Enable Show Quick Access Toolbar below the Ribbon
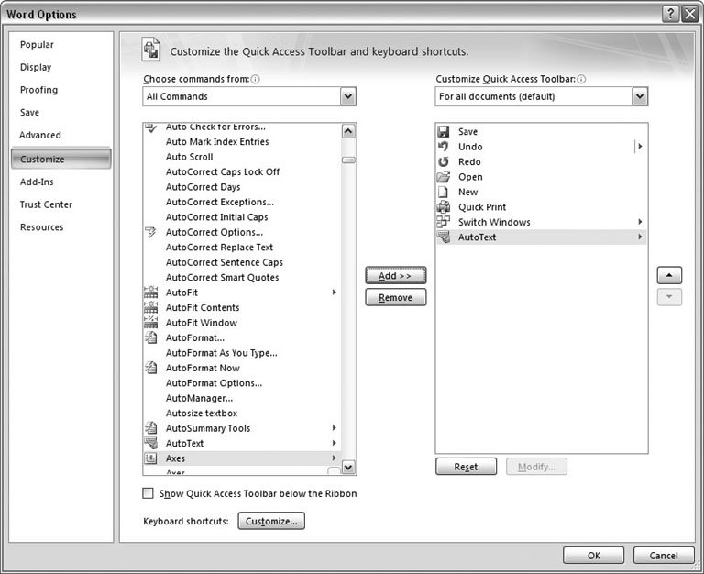 (x=148, y=493)
